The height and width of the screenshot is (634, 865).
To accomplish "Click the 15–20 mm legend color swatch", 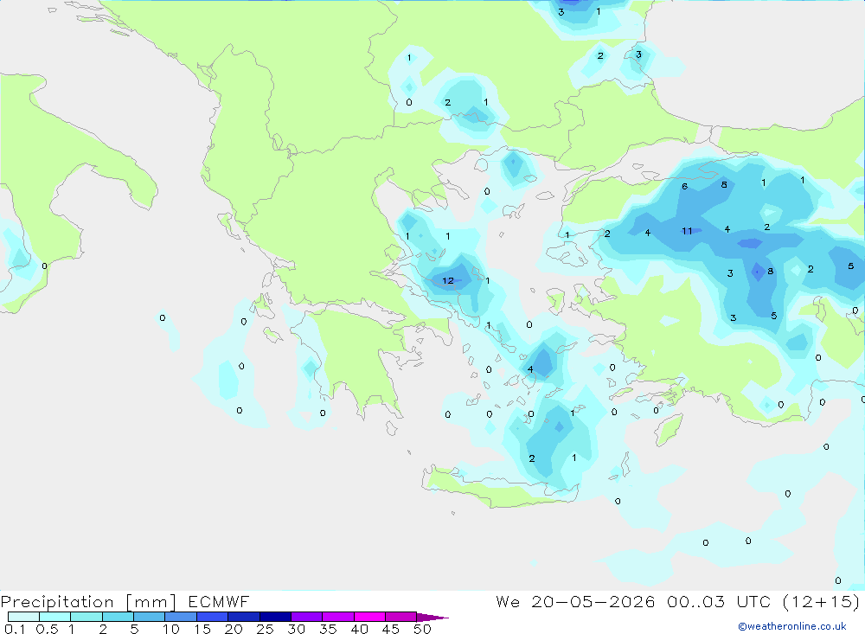I will [x=212, y=617].
